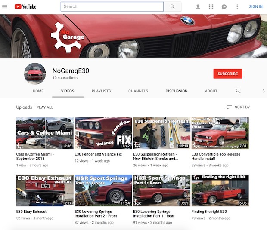
Task: Subscribe to the NoGaragE30 channel
Action: coord(227,74)
